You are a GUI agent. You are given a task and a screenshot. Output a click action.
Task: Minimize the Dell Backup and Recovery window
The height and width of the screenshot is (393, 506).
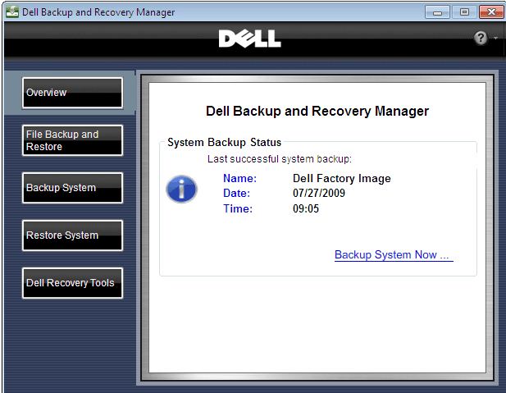[437, 12]
